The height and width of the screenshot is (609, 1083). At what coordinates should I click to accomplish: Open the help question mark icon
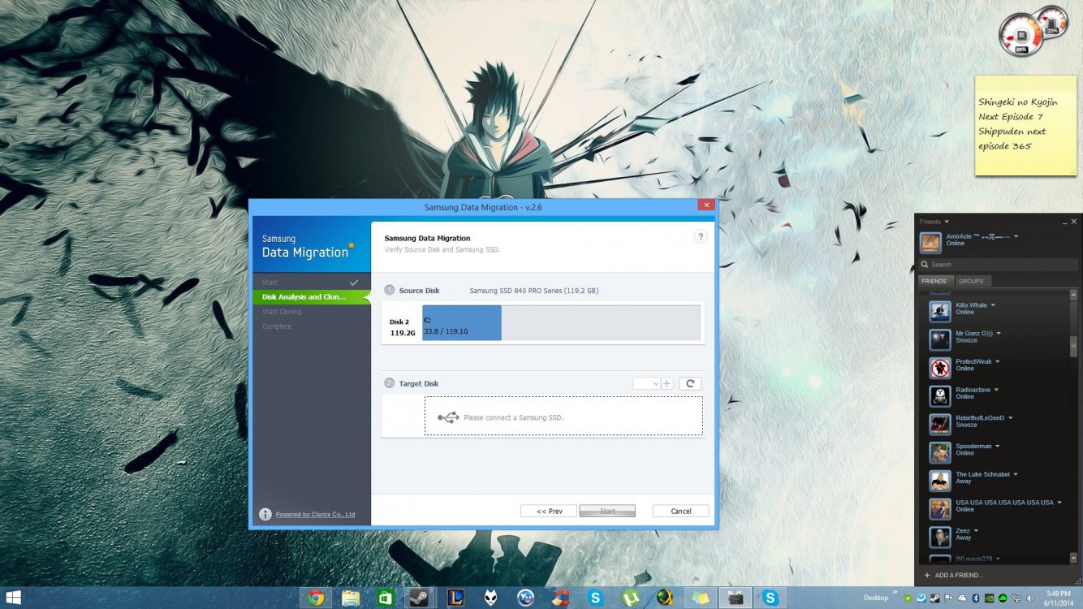[701, 237]
